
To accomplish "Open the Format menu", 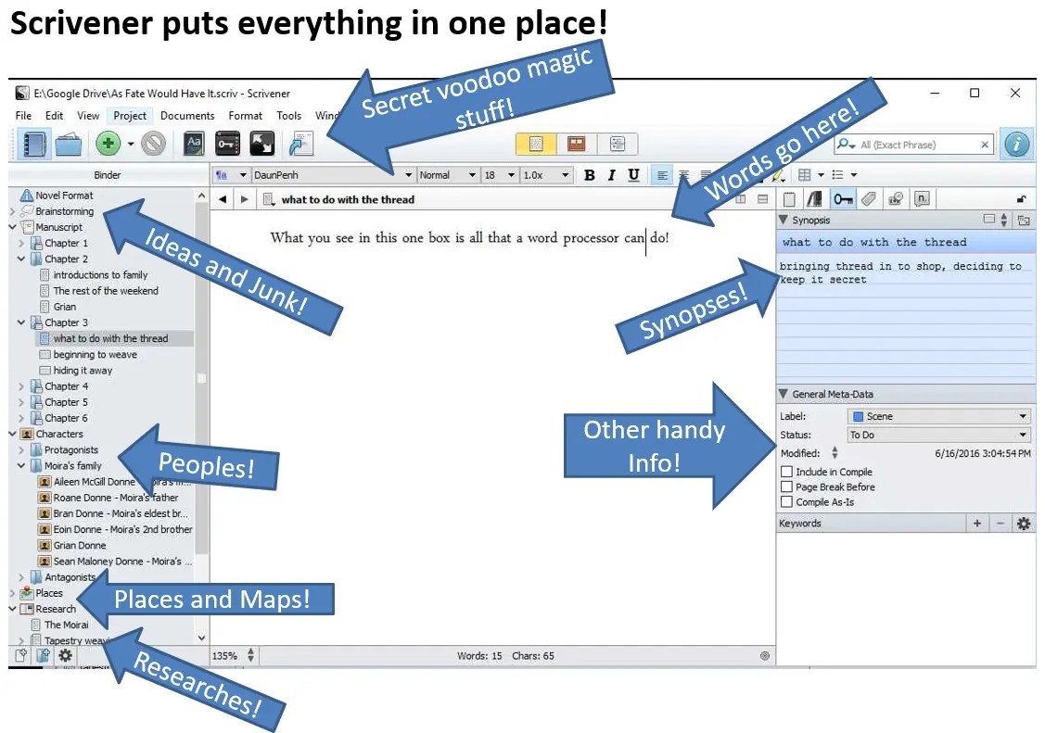I will (x=245, y=116).
